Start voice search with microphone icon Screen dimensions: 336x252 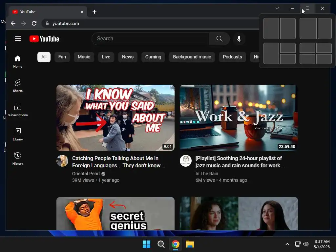239,39
